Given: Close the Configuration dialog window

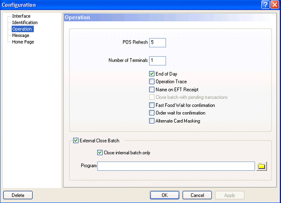Looking at the screenshot, I should 275,5.
